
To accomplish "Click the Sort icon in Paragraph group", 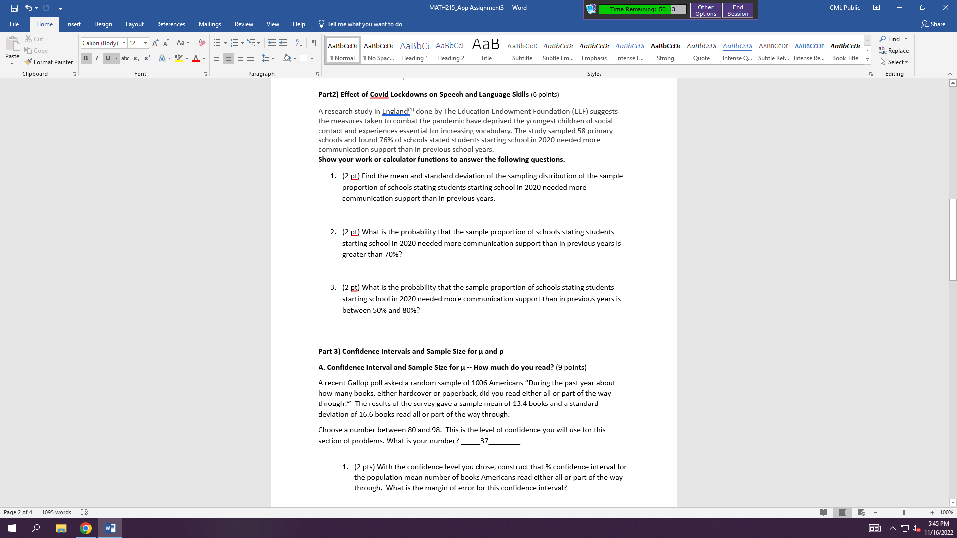I will click(x=299, y=43).
